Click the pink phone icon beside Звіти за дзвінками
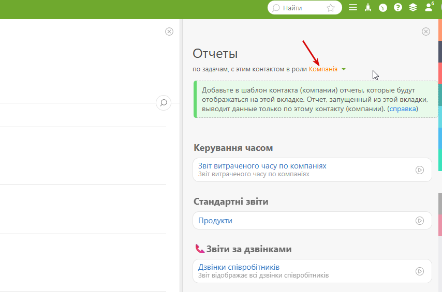The width and height of the screenshot is (442, 292). [x=200, y=249]
